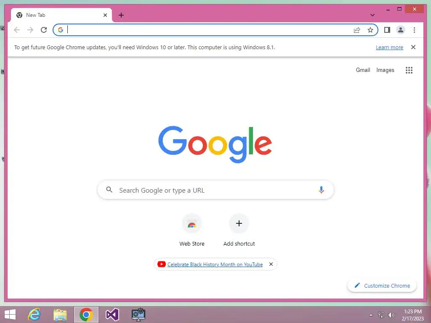Click the network tray icon

pos(381,315)
